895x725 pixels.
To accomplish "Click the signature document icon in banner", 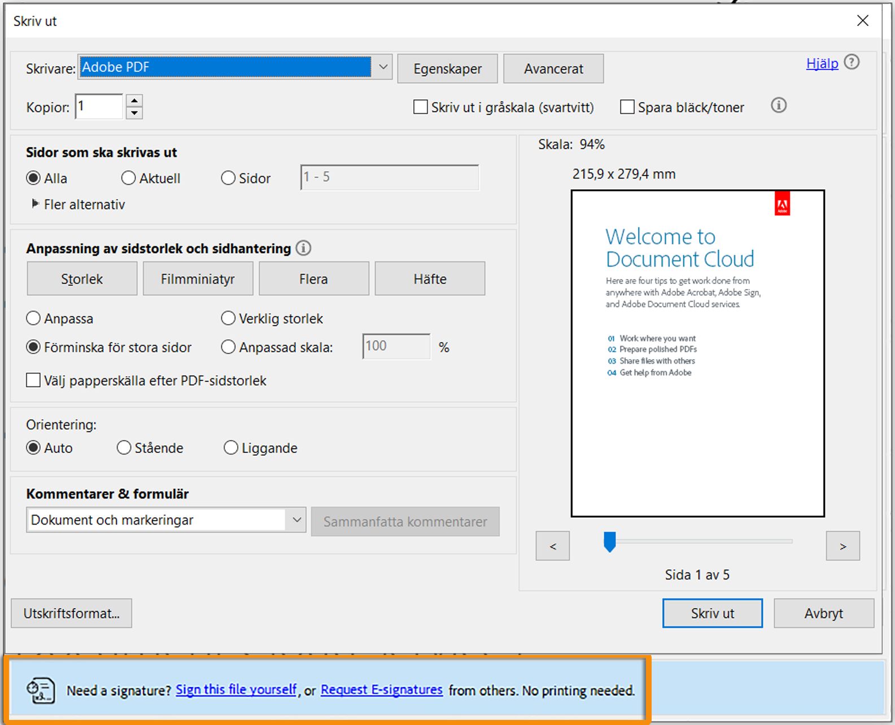I will [41, 691].
